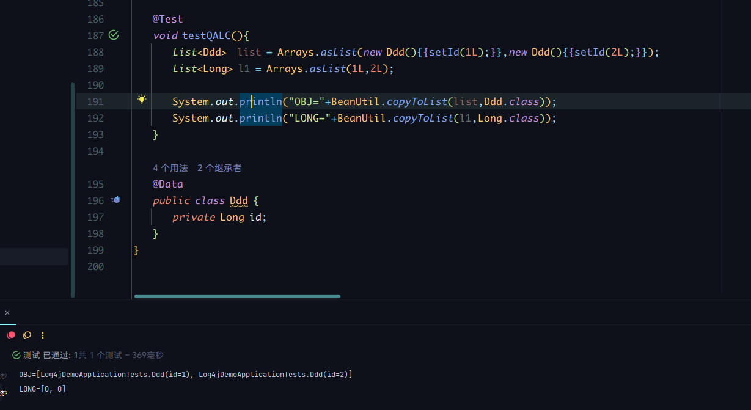Click the method name 'testQALC'
This screenshot has height=410, width=751.
click(207, 35)
